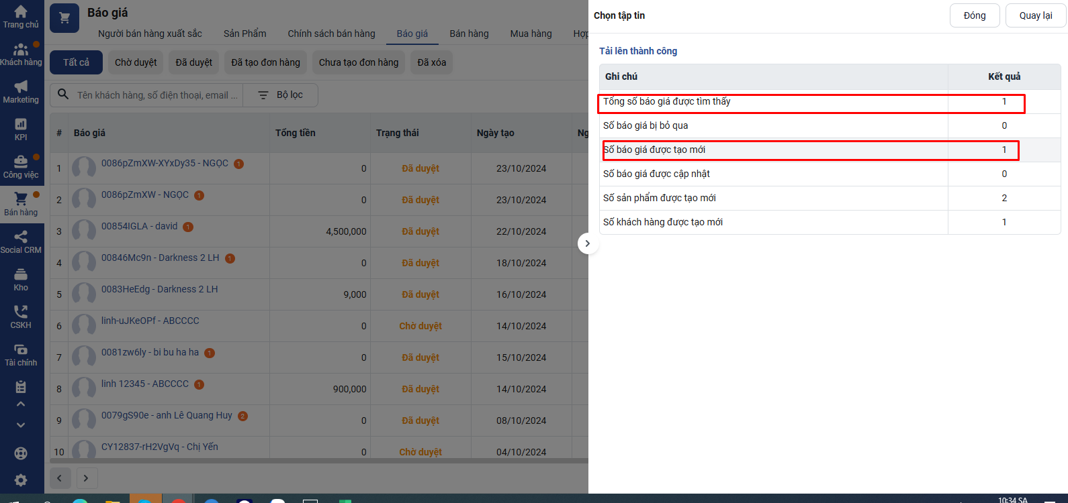The height and width of the screenshot is (503, 1068).
Task: Collapse the side panel with chevron arrow
Action: coord(588,243)
